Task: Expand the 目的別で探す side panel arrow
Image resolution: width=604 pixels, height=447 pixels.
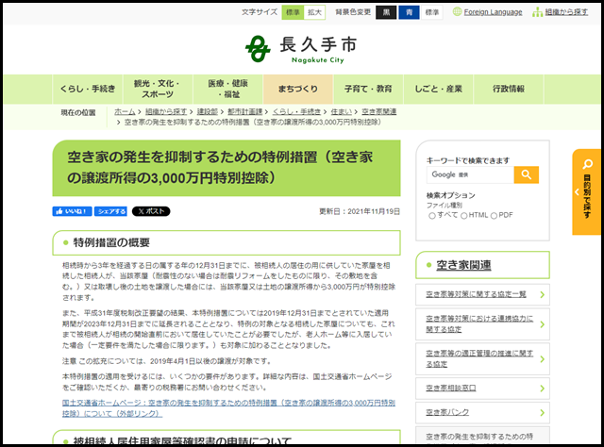Action: pos(577,191)
